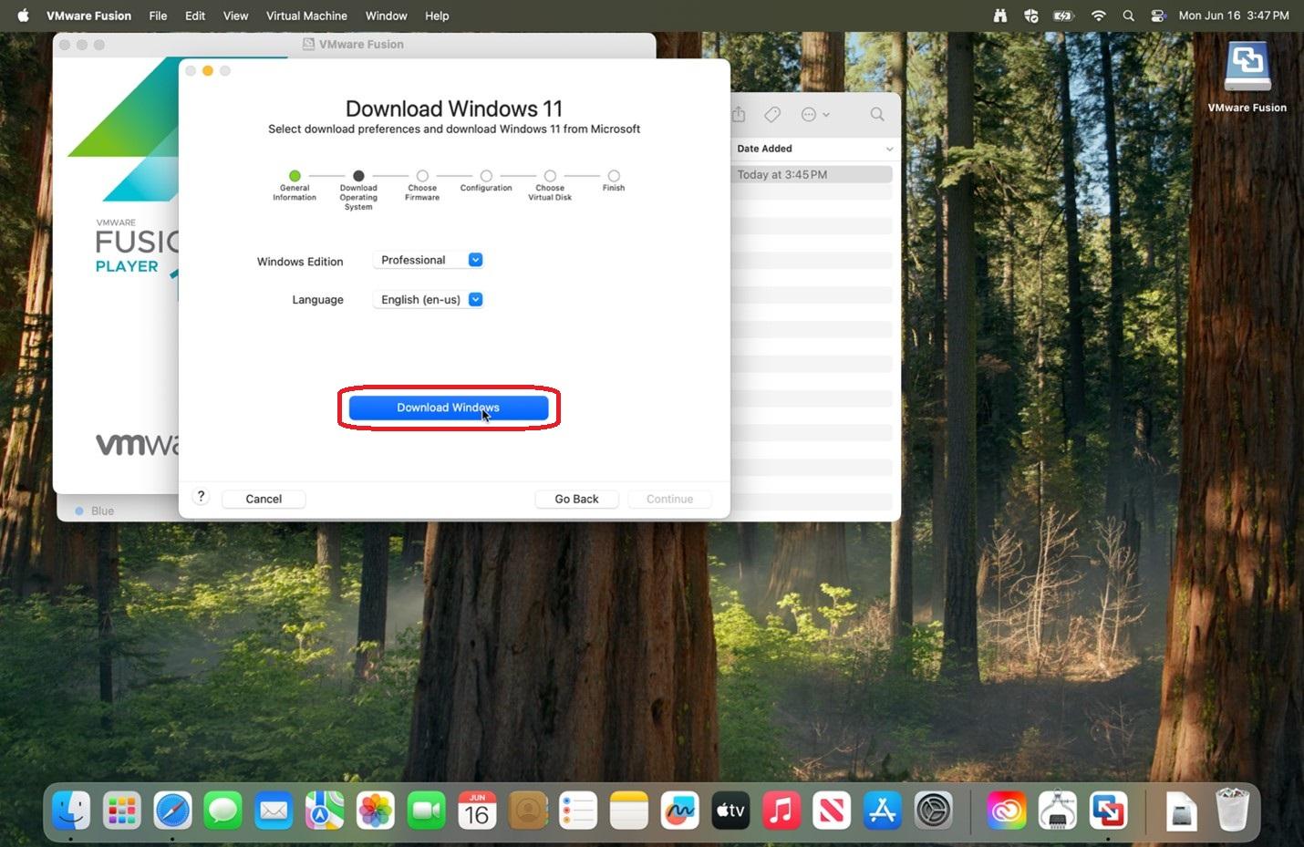Open Safari from the Dock
The height and width of the screenshot is (847, 1304).
pyautogui.click(x=172, y=810)
